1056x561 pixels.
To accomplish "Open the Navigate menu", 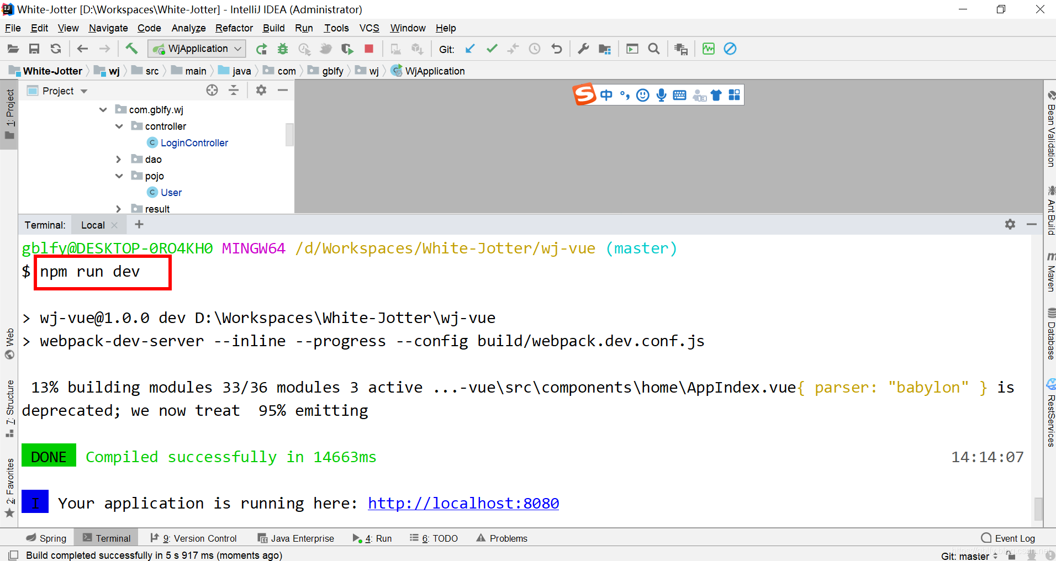I will point(108,28).
